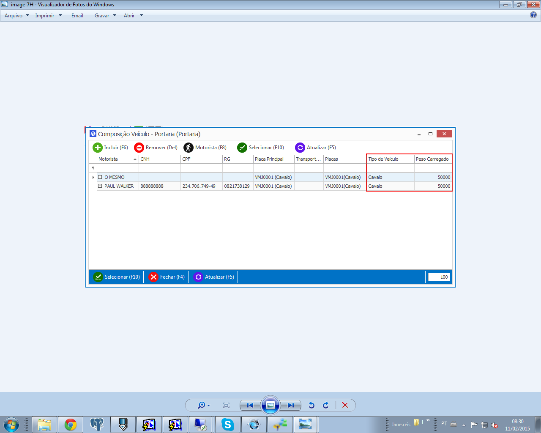The height and width of the screenshot is (433, 541).
Task: Click the Photo Viewer taskbar icon
Action: (305, 425)
